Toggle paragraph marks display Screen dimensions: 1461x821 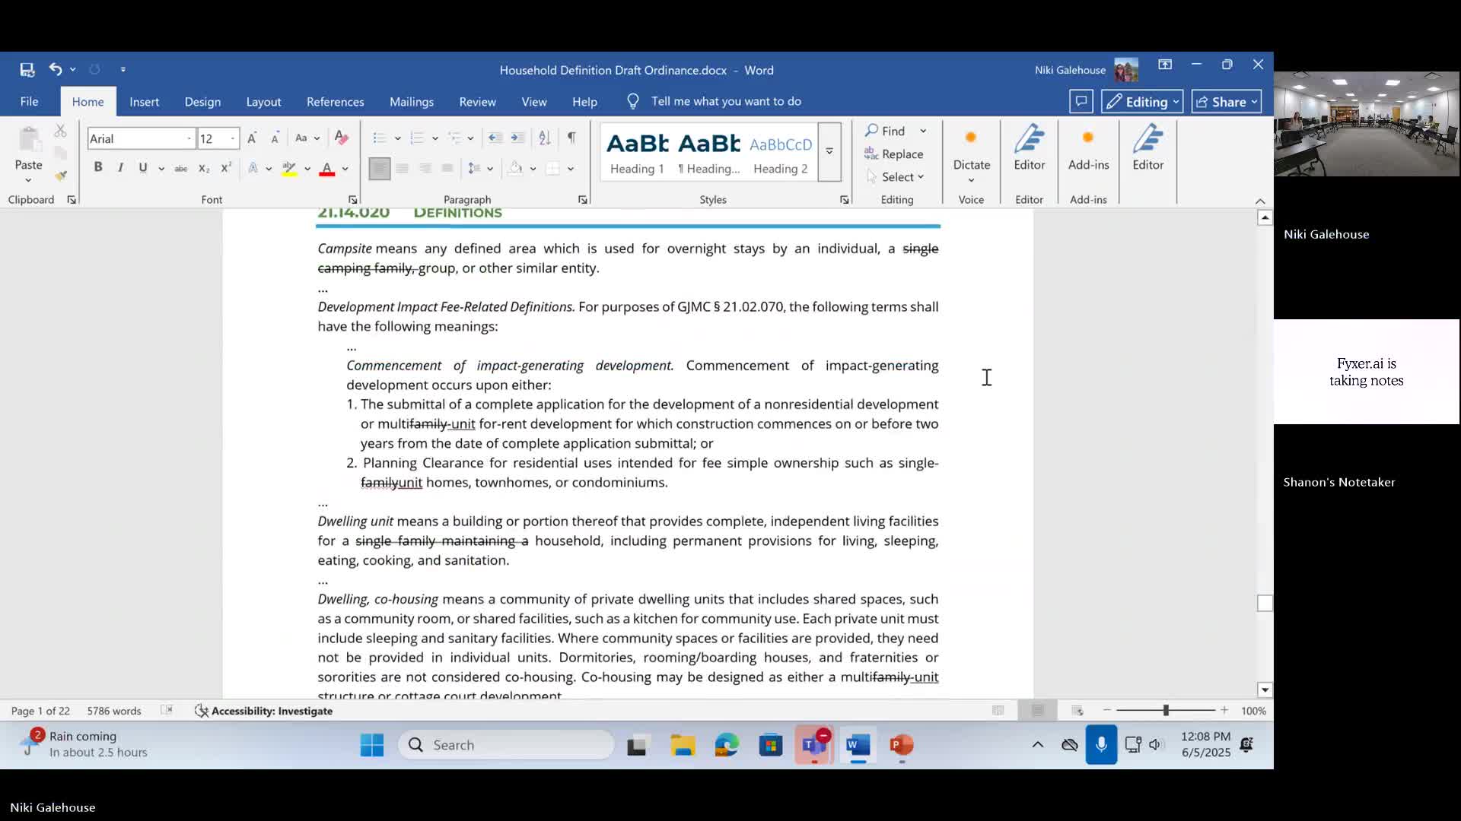pos(571,138)
